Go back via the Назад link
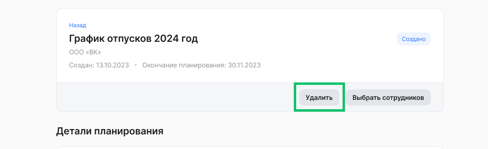This screenshot has height=149, width=488. (x=78, y=25)
